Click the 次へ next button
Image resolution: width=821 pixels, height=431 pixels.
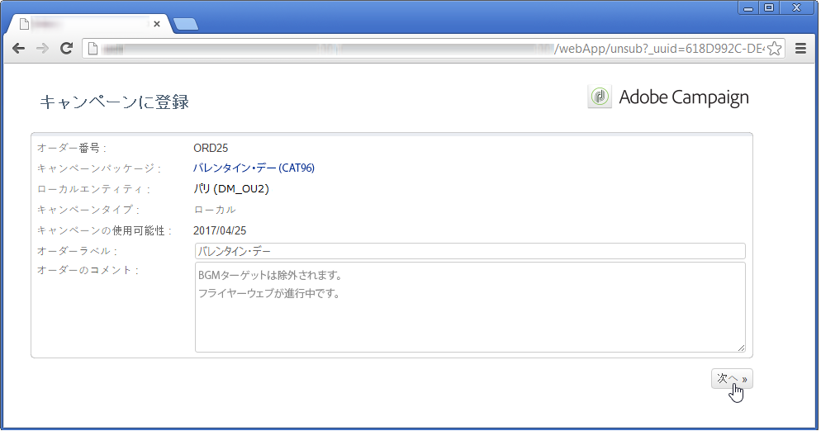coord(732,379)
